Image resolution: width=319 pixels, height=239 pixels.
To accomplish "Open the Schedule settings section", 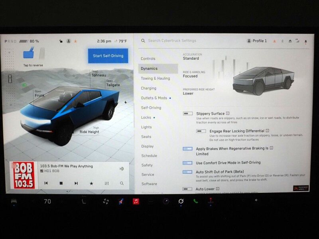I will coord(149,156).
